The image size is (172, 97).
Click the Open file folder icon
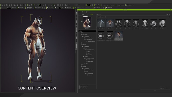pos(4,5)
